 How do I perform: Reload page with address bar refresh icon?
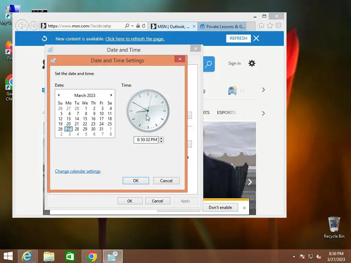click(144, 26)
